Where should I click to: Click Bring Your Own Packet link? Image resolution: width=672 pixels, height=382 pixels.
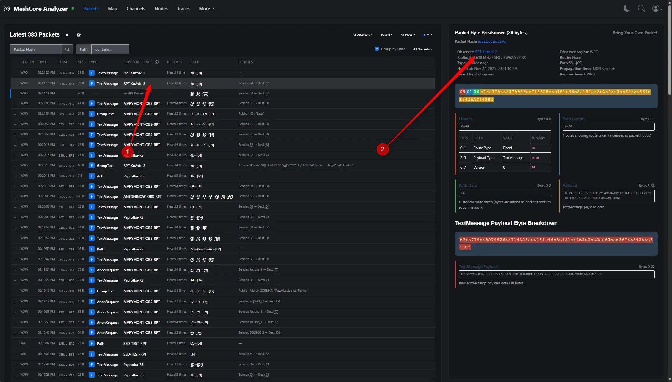[635, 33]
